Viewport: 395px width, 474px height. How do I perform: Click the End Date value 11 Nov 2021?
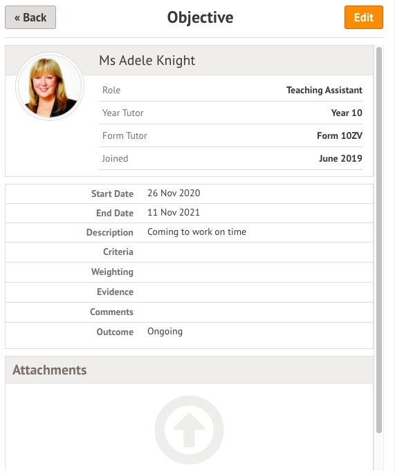174,213
